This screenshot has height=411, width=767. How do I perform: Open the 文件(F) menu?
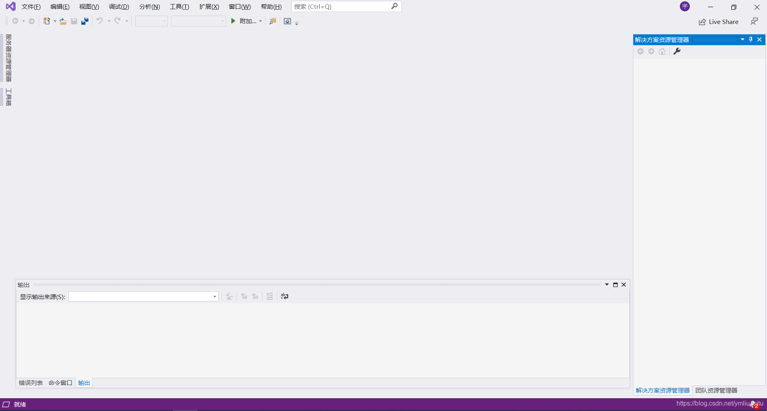(31, 7)
